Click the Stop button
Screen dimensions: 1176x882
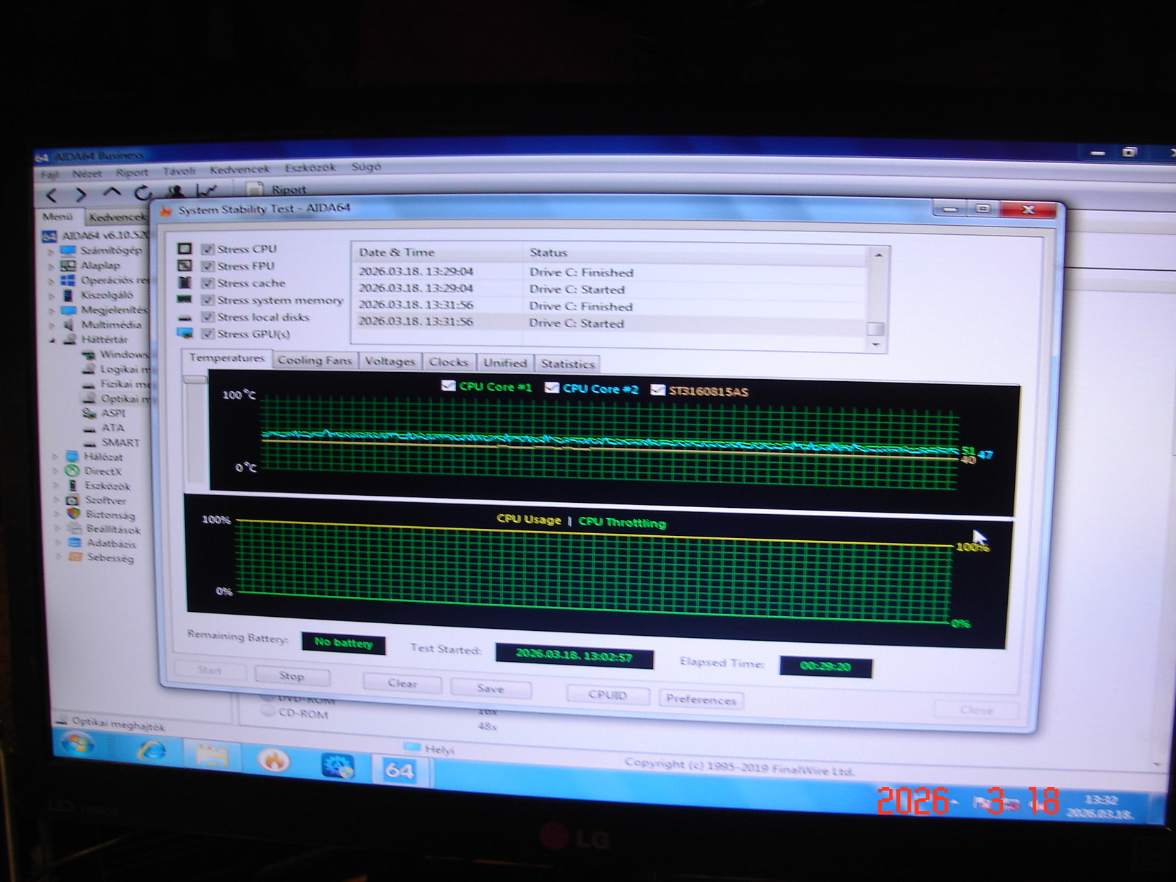291,676
